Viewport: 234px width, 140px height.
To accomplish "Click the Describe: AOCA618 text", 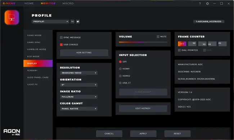I will [x=189, y=72].
